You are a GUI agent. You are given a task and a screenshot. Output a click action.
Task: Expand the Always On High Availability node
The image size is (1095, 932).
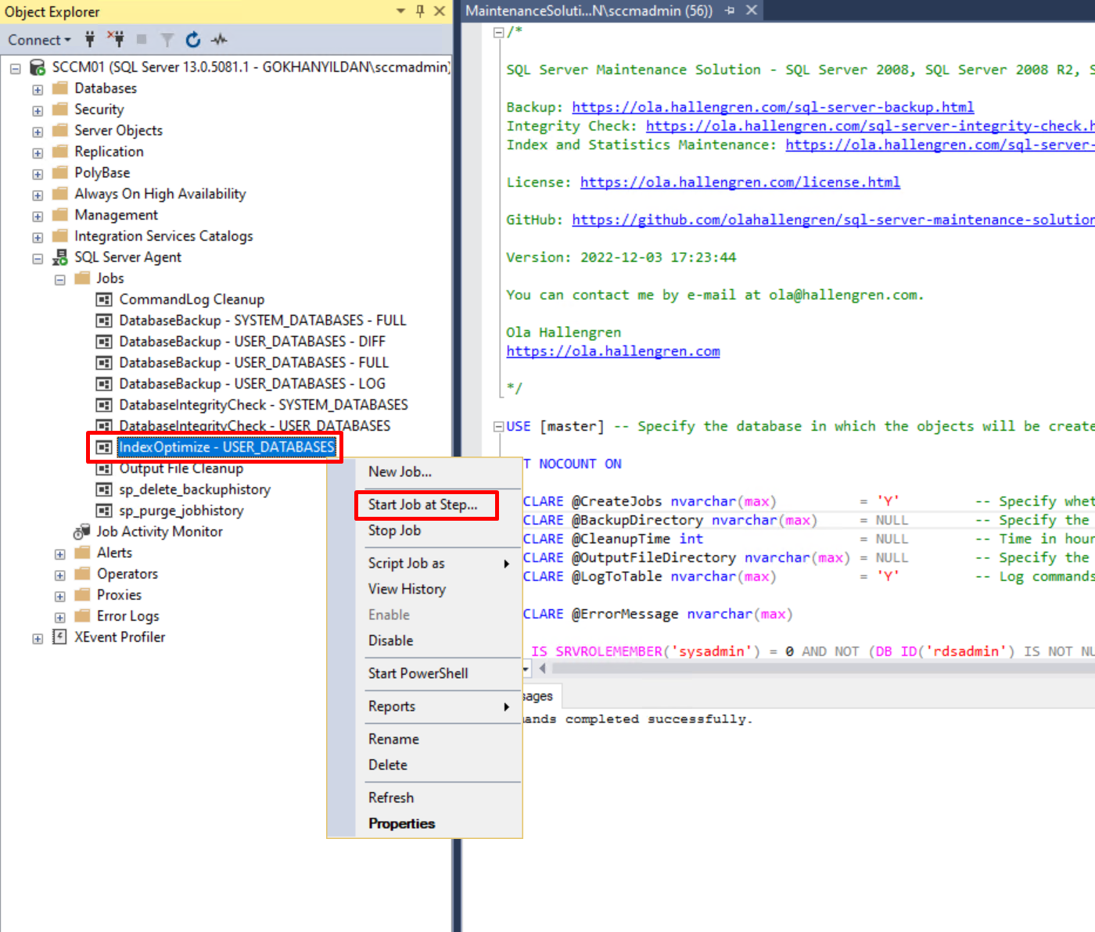(38, 195)
